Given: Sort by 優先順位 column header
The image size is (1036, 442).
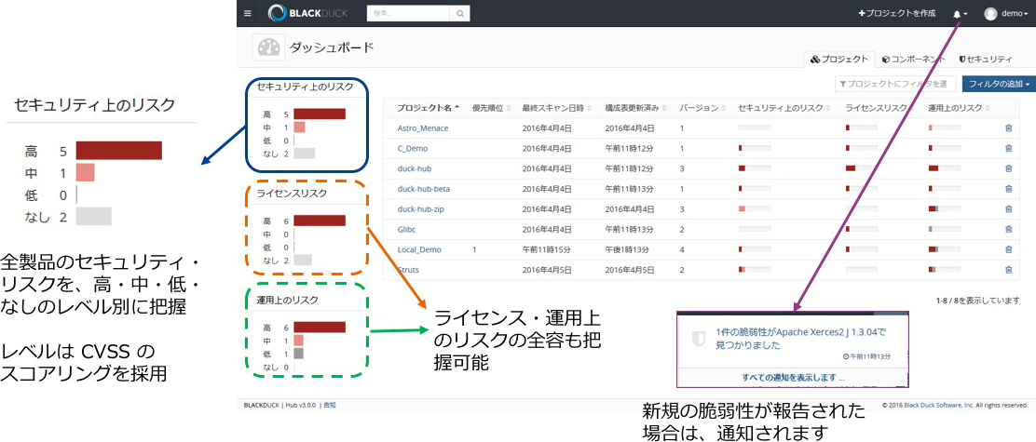Looking at the screenshot, I should tap(492, 108).
